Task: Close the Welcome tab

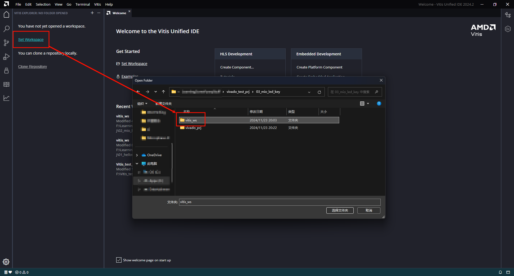Action: click(x=129, y=11)
